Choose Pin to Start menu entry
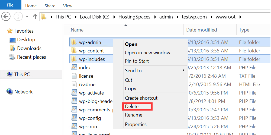 pyautogui.click(x=137, y=61)
